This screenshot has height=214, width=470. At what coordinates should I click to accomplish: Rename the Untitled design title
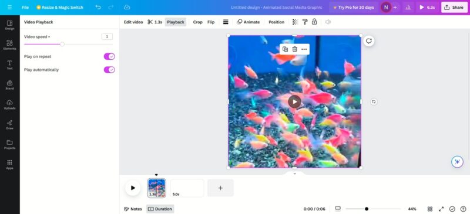click(x=276, y=7)
